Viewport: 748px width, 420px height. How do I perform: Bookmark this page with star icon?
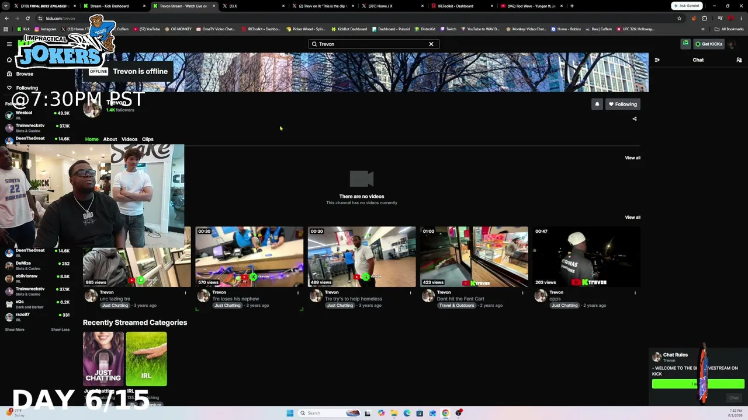[x=679, y=18]
